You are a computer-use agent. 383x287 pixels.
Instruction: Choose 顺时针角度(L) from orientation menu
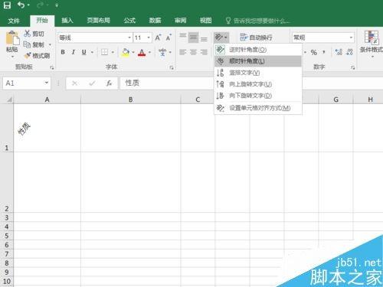click(258, 61)
